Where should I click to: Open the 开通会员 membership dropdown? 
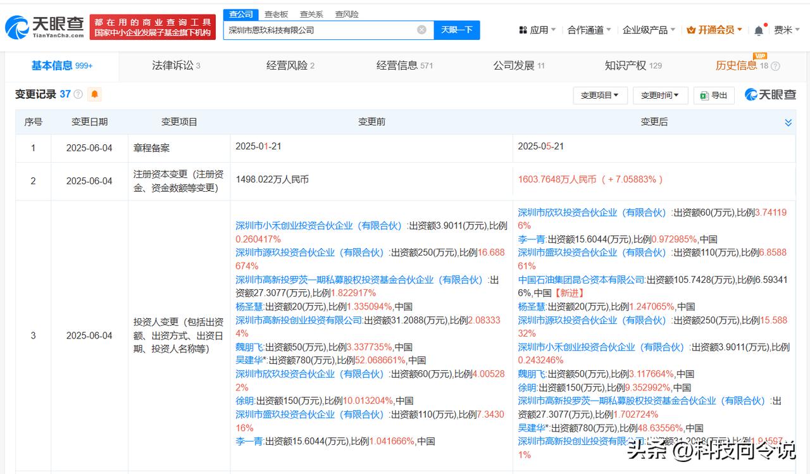[714, 30]
